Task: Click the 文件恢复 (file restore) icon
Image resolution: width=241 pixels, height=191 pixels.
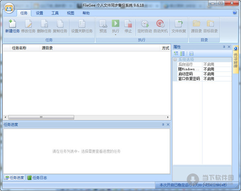Action: click(179, 24)
